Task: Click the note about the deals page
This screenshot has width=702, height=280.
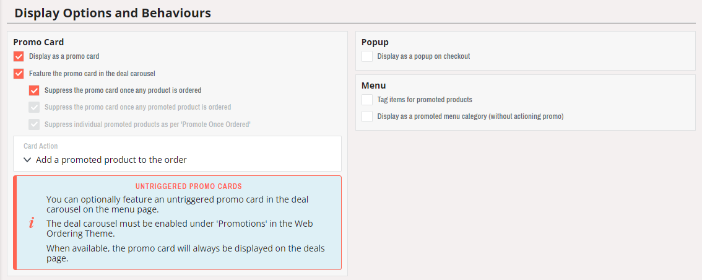Action: [x=186, y=253]
